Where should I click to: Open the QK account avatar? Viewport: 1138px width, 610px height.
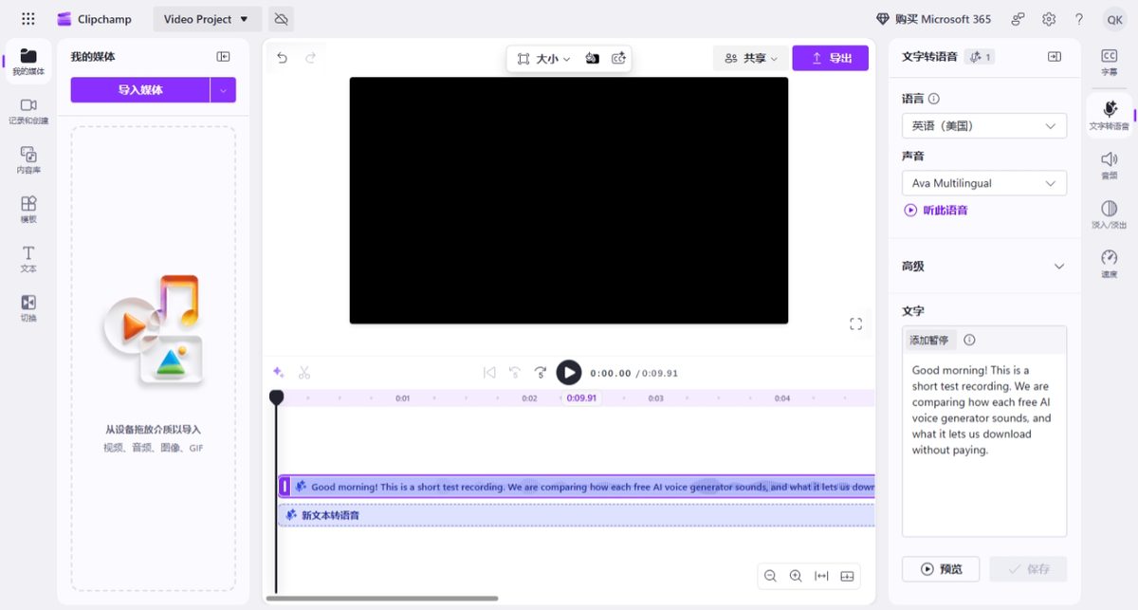tap(1114, 19)
